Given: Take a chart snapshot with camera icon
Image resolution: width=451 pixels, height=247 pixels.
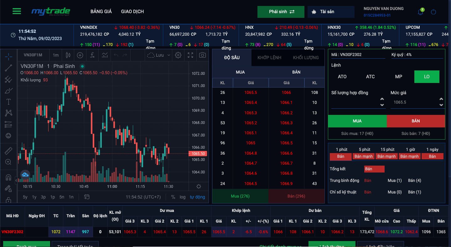Looking at the screenshot, I should [x=202, y=55].
